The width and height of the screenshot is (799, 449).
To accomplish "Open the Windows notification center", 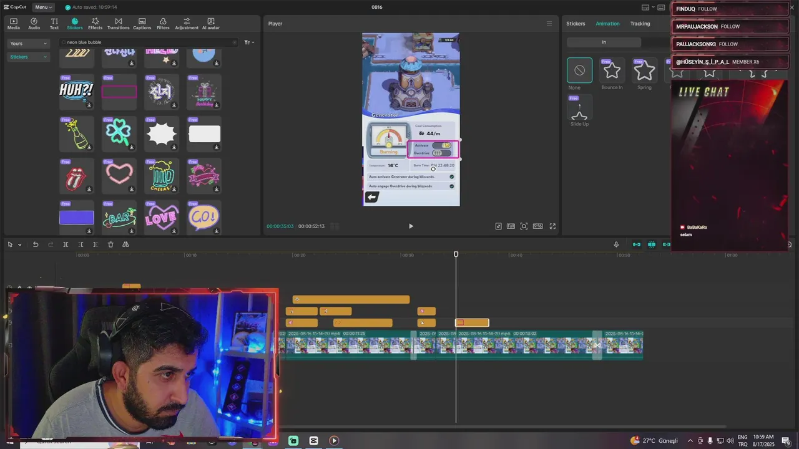I will [x=786, y=441].
